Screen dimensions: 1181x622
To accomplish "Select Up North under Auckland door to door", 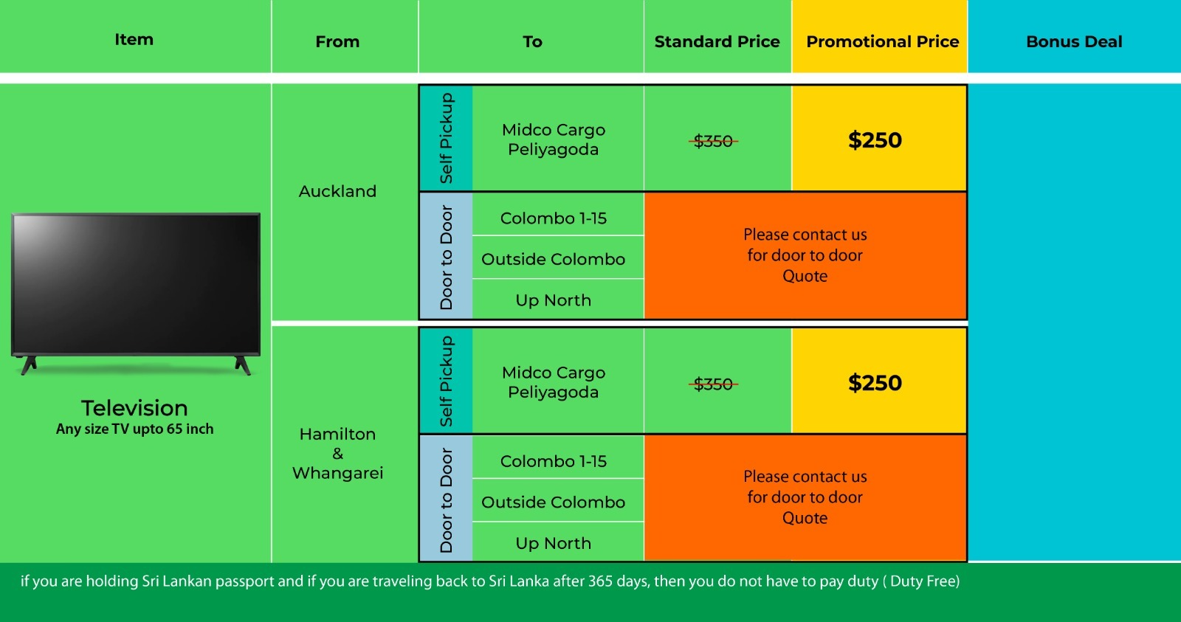I will (554, 300).
